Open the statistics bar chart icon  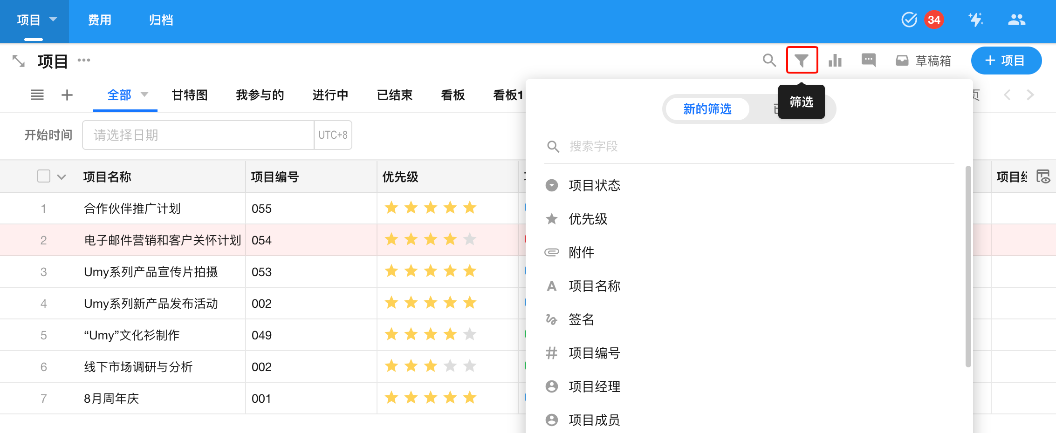835,61
